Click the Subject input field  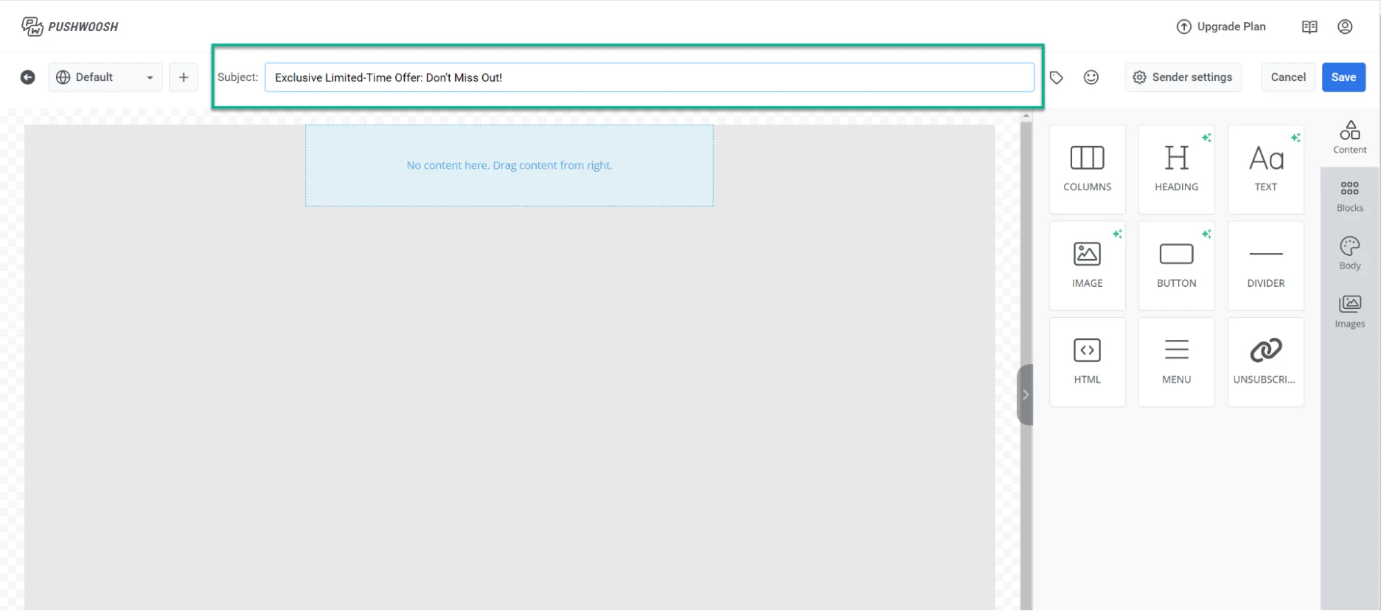click(649, 77)
